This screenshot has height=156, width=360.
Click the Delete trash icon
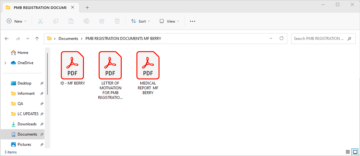(117, 21)
